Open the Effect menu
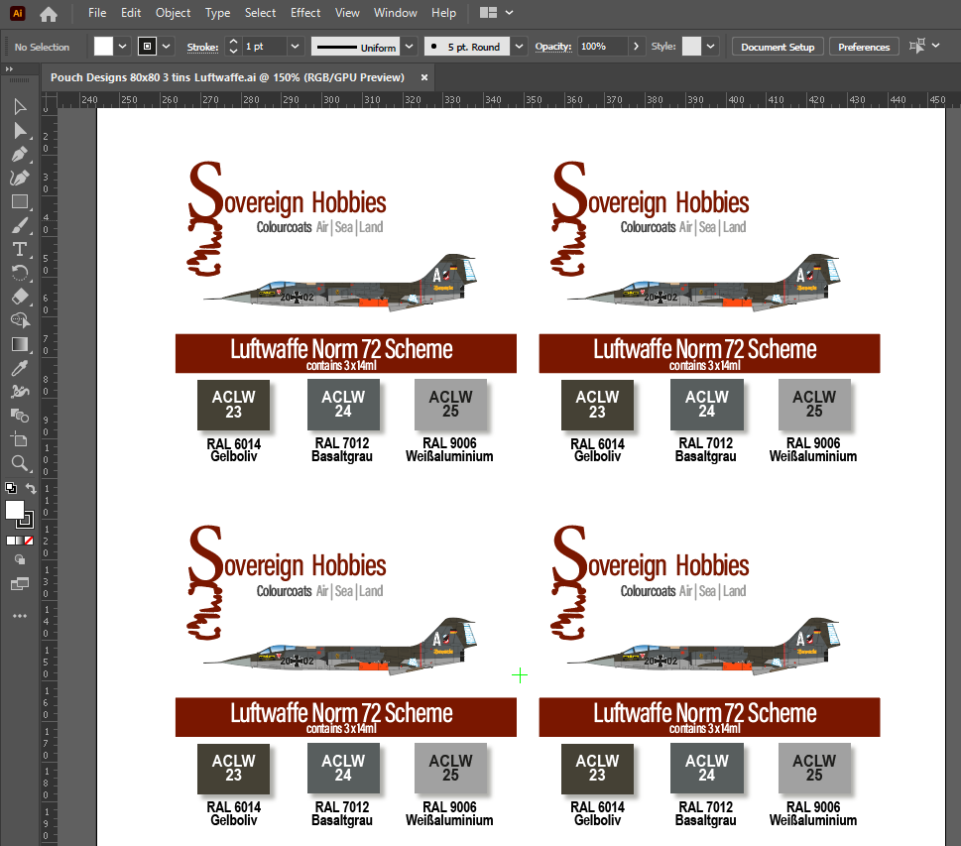The width and height of the screenshot is (961, 846). click(x=305, y=13)
